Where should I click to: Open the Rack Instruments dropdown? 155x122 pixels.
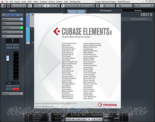139,19
